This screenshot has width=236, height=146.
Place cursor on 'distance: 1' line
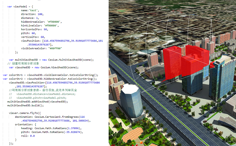pos(30,18)
